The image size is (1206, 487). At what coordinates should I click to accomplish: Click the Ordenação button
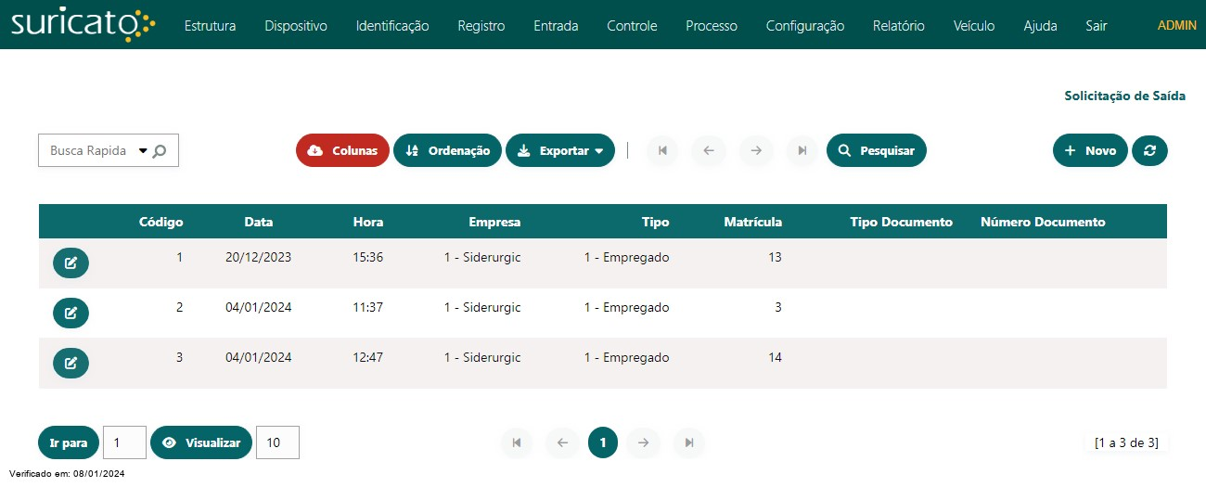(x=447, y=150)
